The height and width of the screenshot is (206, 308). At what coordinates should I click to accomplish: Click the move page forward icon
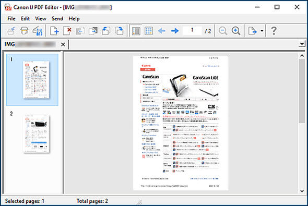point(93,31)
